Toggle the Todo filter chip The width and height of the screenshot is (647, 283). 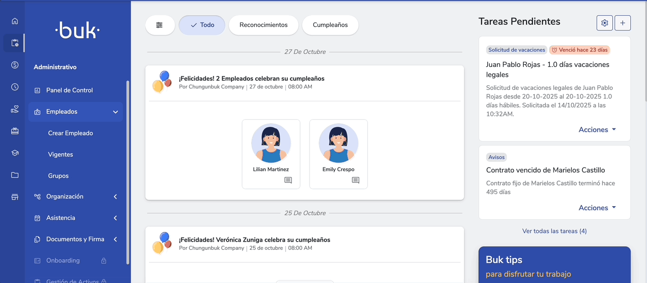click(x=202, y=25)
